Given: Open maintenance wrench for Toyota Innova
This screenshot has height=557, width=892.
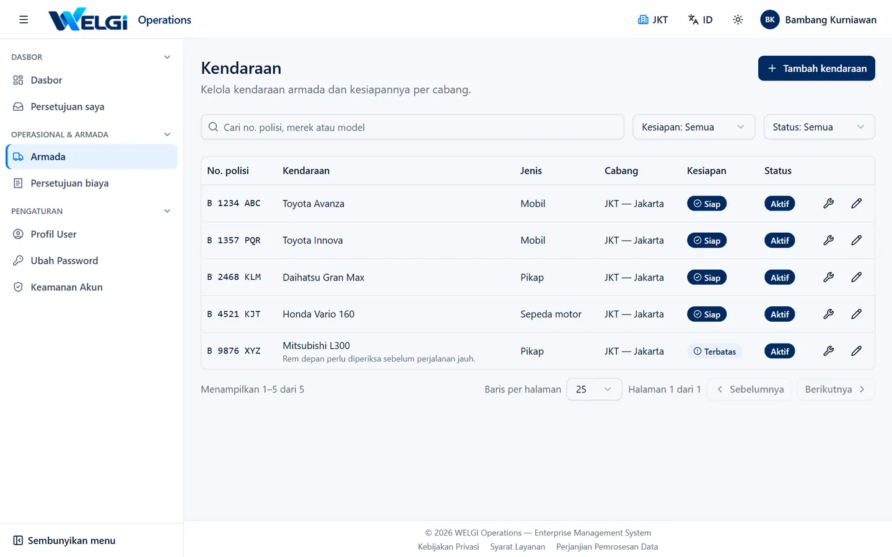Looking at the screenshot, I should tap(828, 240).
